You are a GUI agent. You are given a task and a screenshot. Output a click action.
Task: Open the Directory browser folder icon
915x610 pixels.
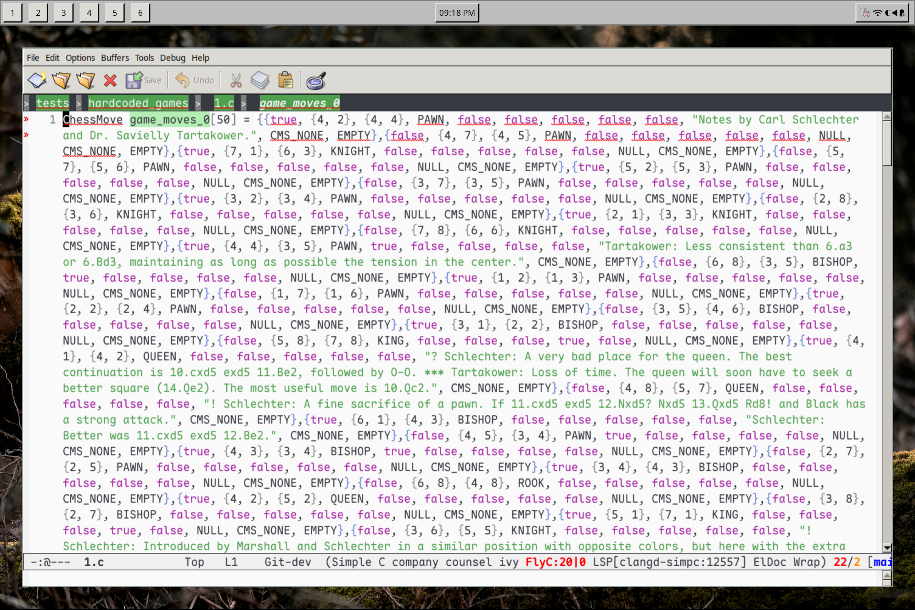point(86,80)
